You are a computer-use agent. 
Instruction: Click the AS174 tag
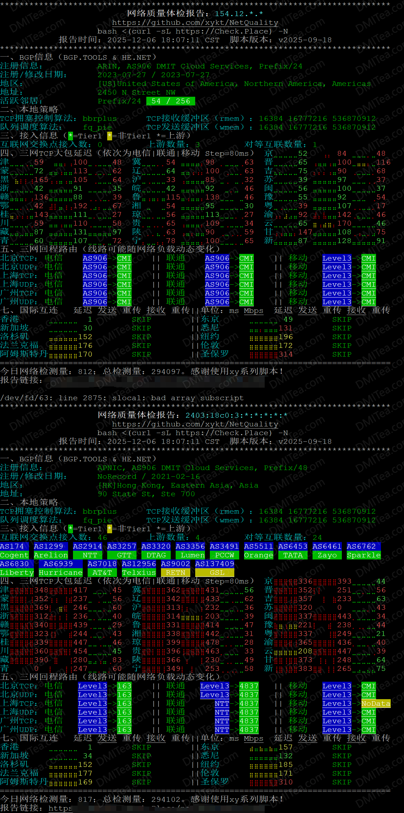[x=12, y=547]
